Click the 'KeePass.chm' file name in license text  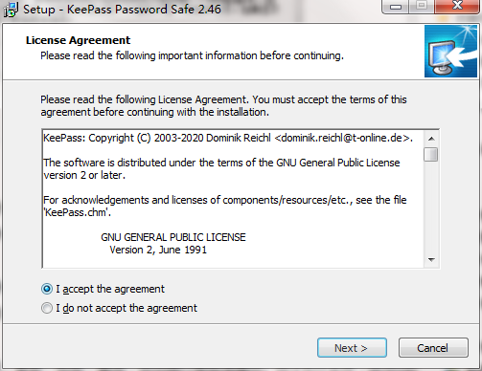[76, 212]
